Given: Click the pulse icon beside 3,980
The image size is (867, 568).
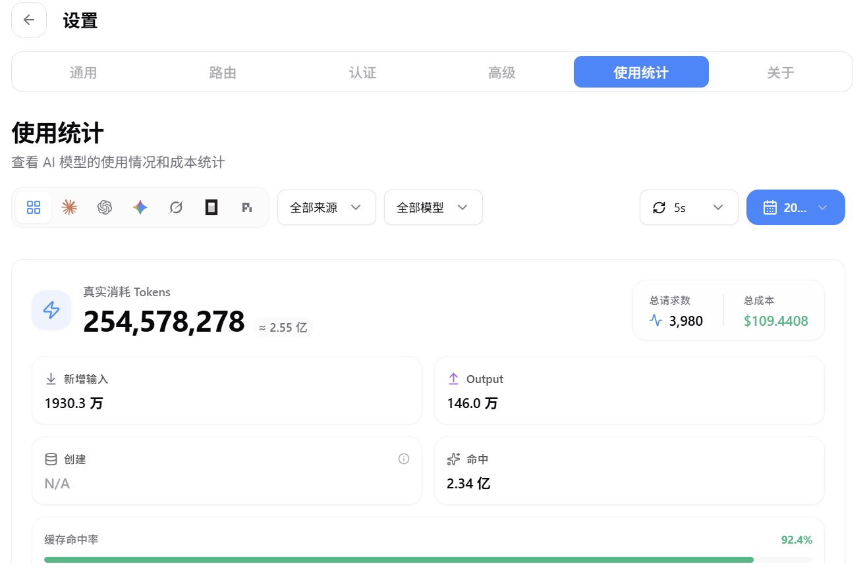Looking at the screenshot, I should click(656, 321).
